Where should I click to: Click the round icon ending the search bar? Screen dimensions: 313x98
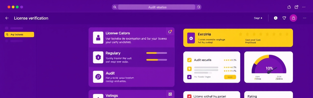pyautogui.click(x=198, y=7)
